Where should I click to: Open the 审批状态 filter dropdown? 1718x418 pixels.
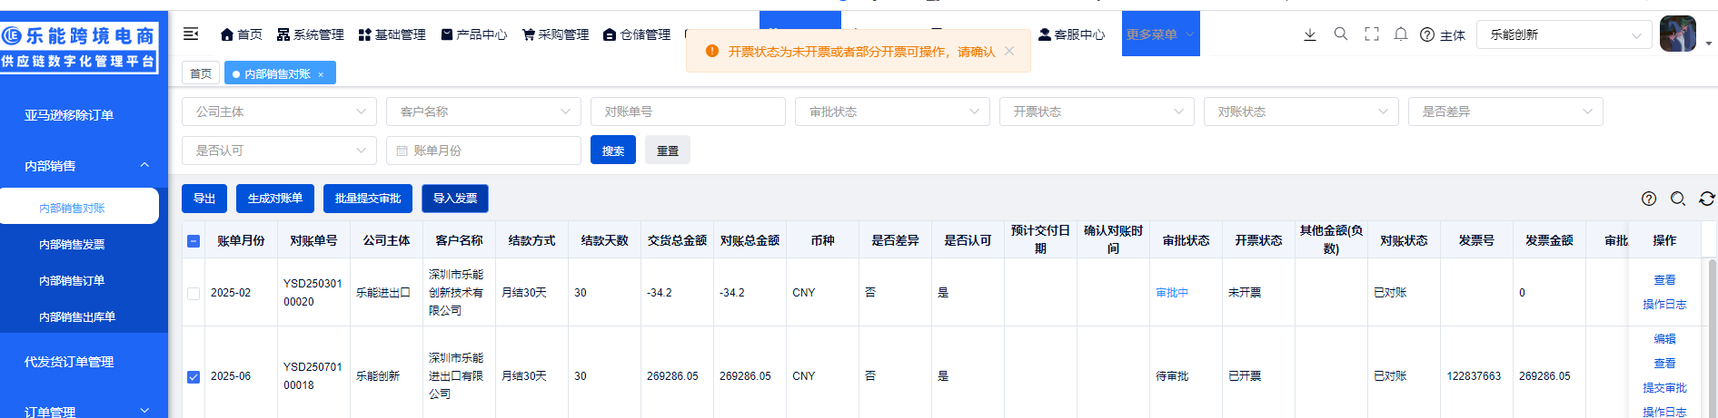coord(892,112)
